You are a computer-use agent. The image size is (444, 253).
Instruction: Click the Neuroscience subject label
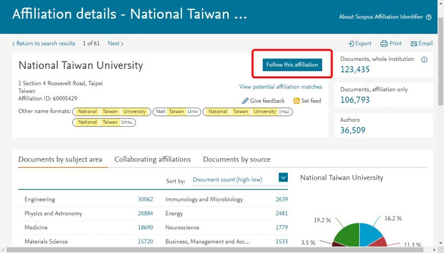tap(183, 227)
